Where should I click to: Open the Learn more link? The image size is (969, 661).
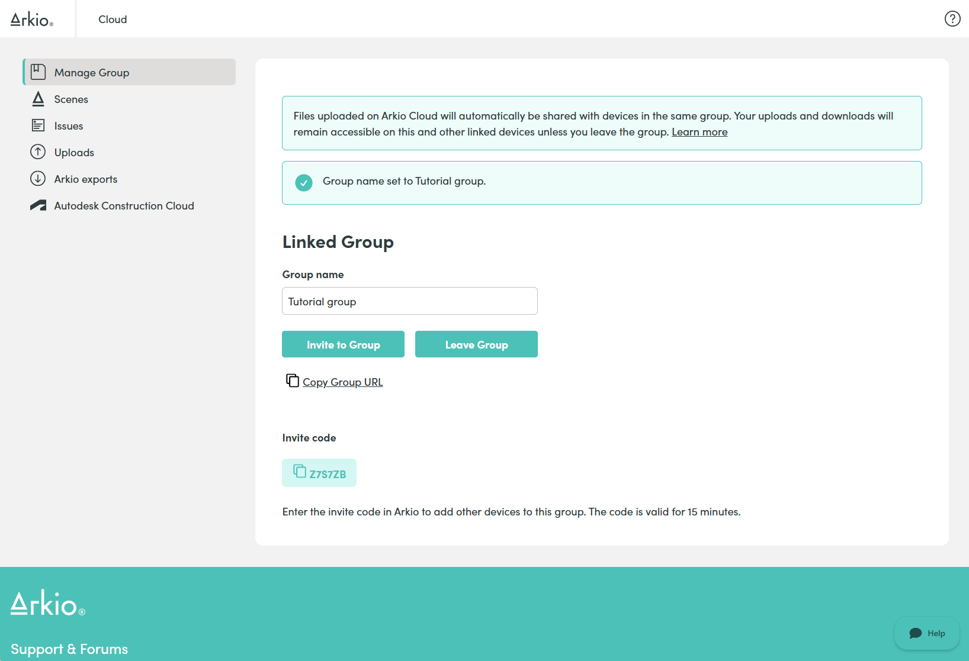(x=700, y=131)
